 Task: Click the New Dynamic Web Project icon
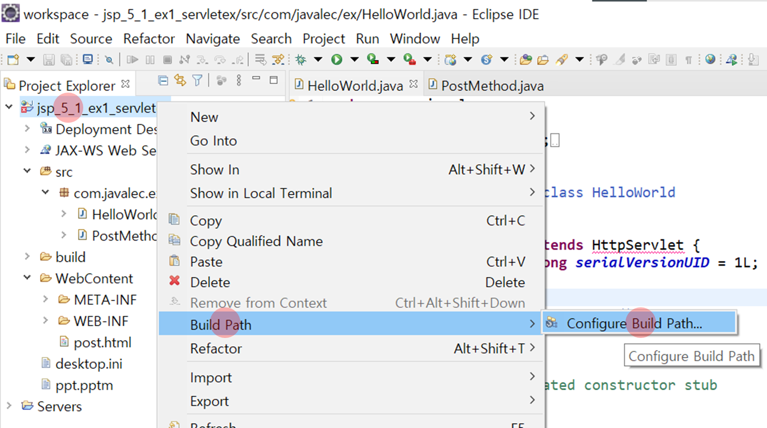pyautogui.click(x=450, y=59)
